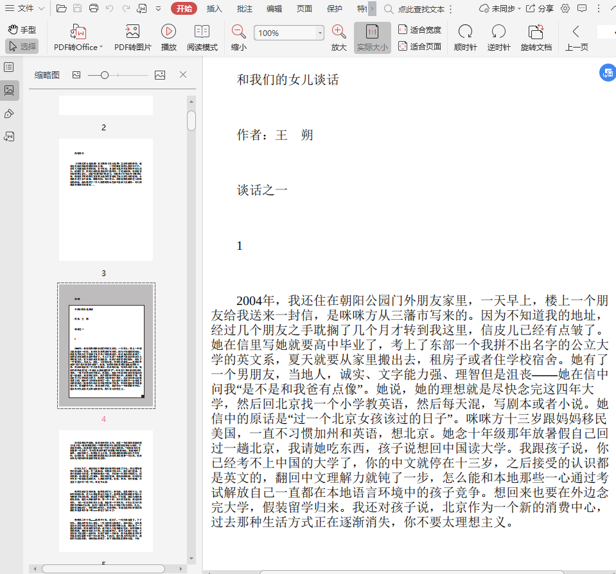Open the print icon in quick toolbar
Screen dimensions: 616x574
pos(94,8)
